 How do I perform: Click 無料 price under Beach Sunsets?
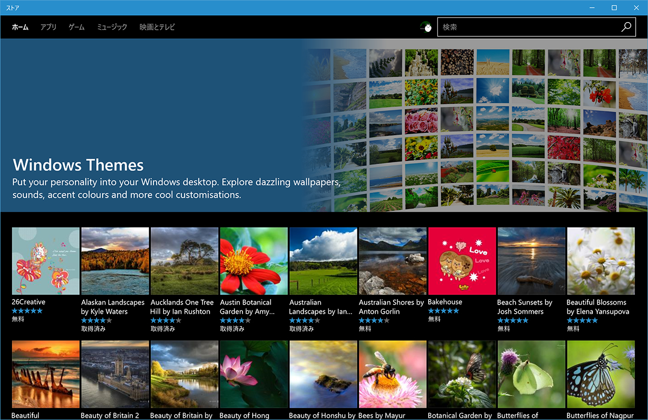[x=504, y=329]
